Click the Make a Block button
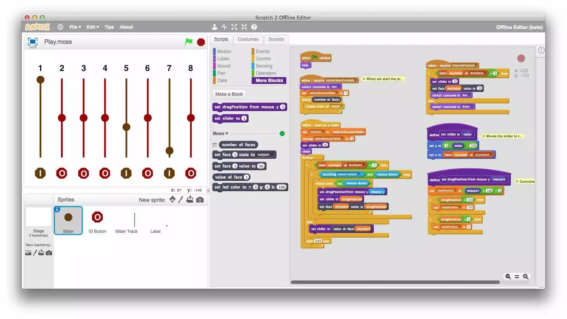This screenshot has width=567, height=319. (229, 94)
